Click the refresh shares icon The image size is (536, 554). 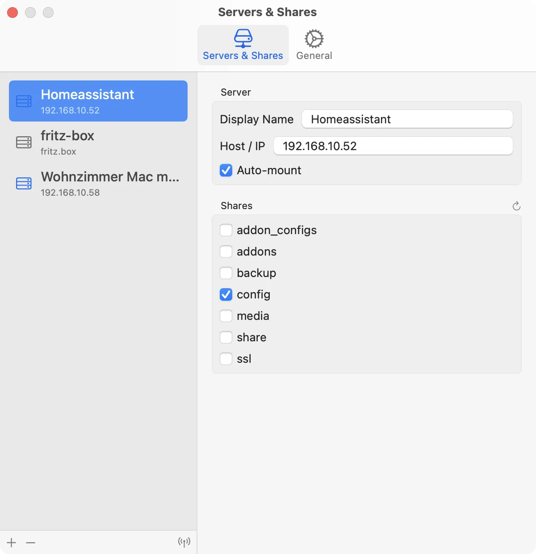[x=516, y=206]
